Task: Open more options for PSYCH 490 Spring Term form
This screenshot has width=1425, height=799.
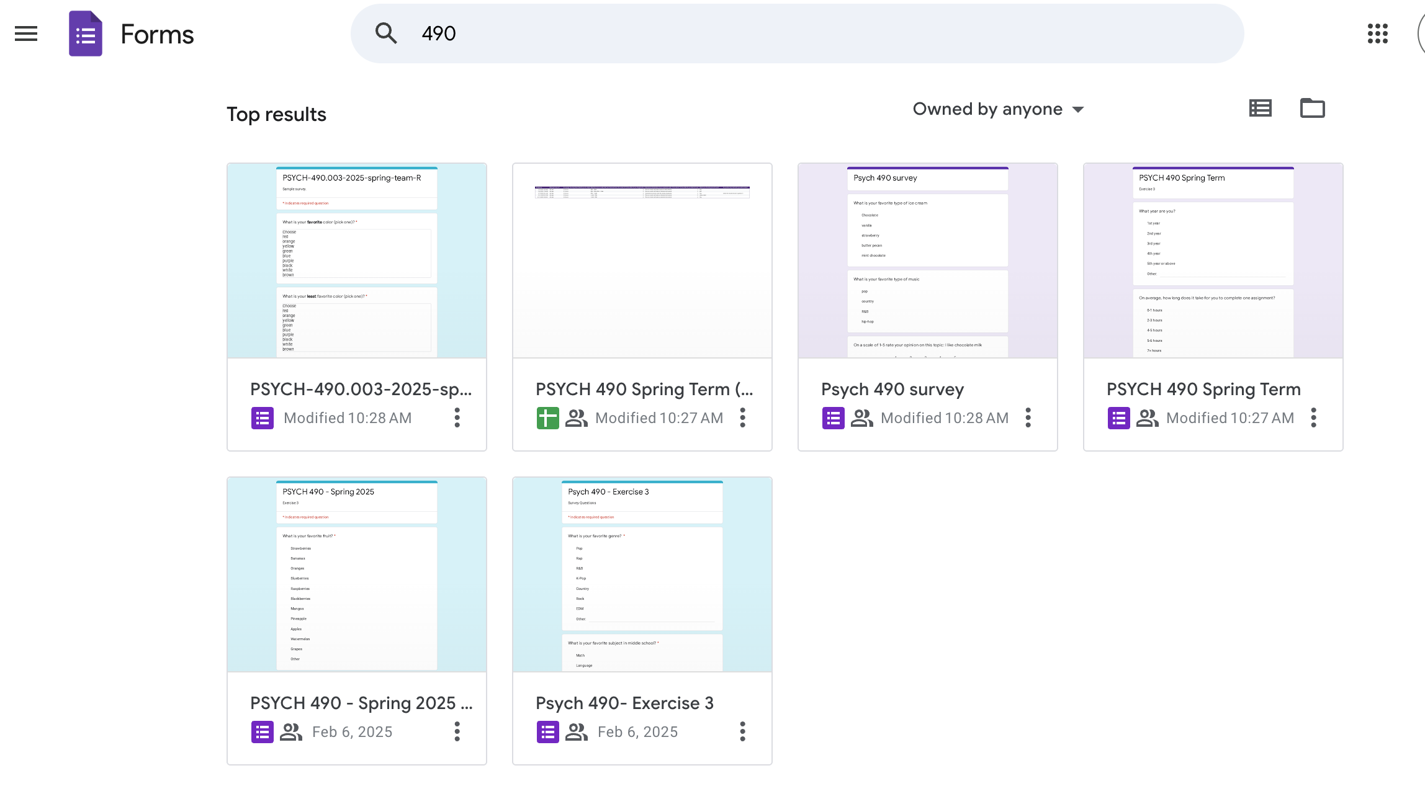Action: 1313,417
